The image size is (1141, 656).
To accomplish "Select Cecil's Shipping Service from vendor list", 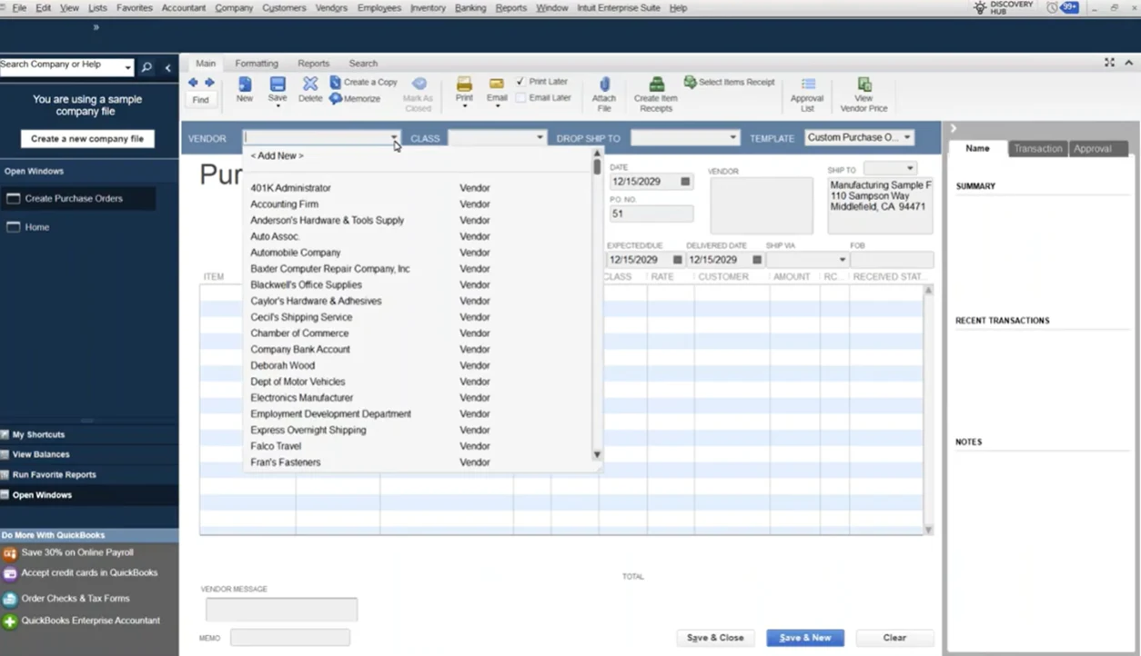I will point(301,317).
